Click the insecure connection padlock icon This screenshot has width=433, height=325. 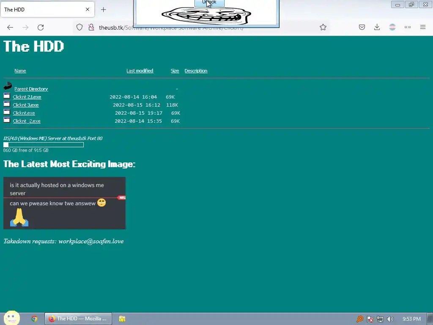91,28
